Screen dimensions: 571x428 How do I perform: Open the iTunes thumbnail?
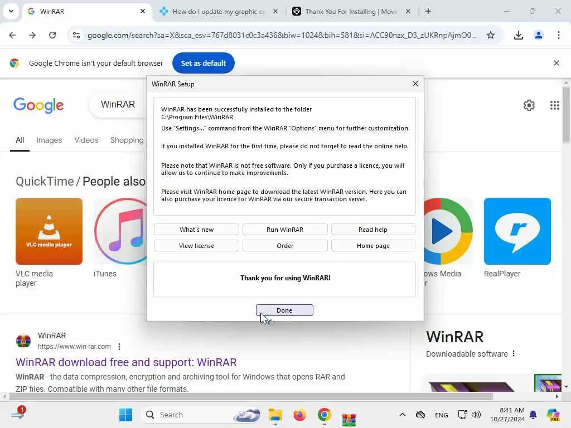click(121, 231)
